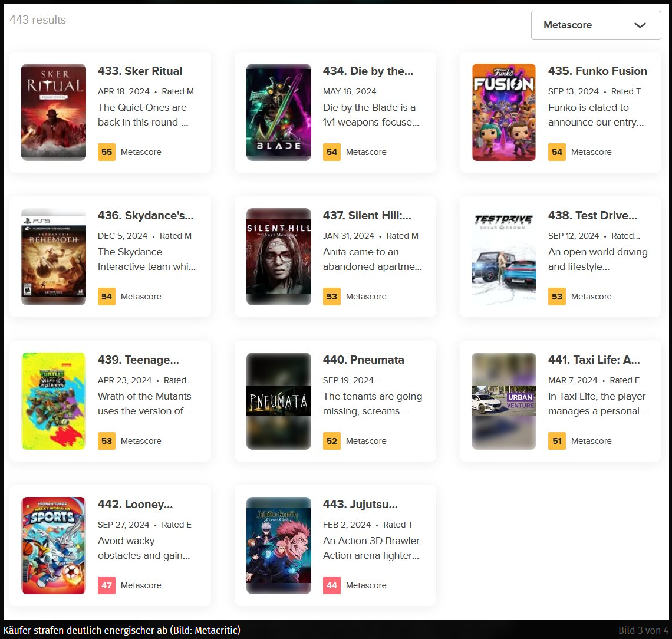Click Pneumata's 52 Metascore badge
Viewport: 672px width, 639px height.
[332, 441]
